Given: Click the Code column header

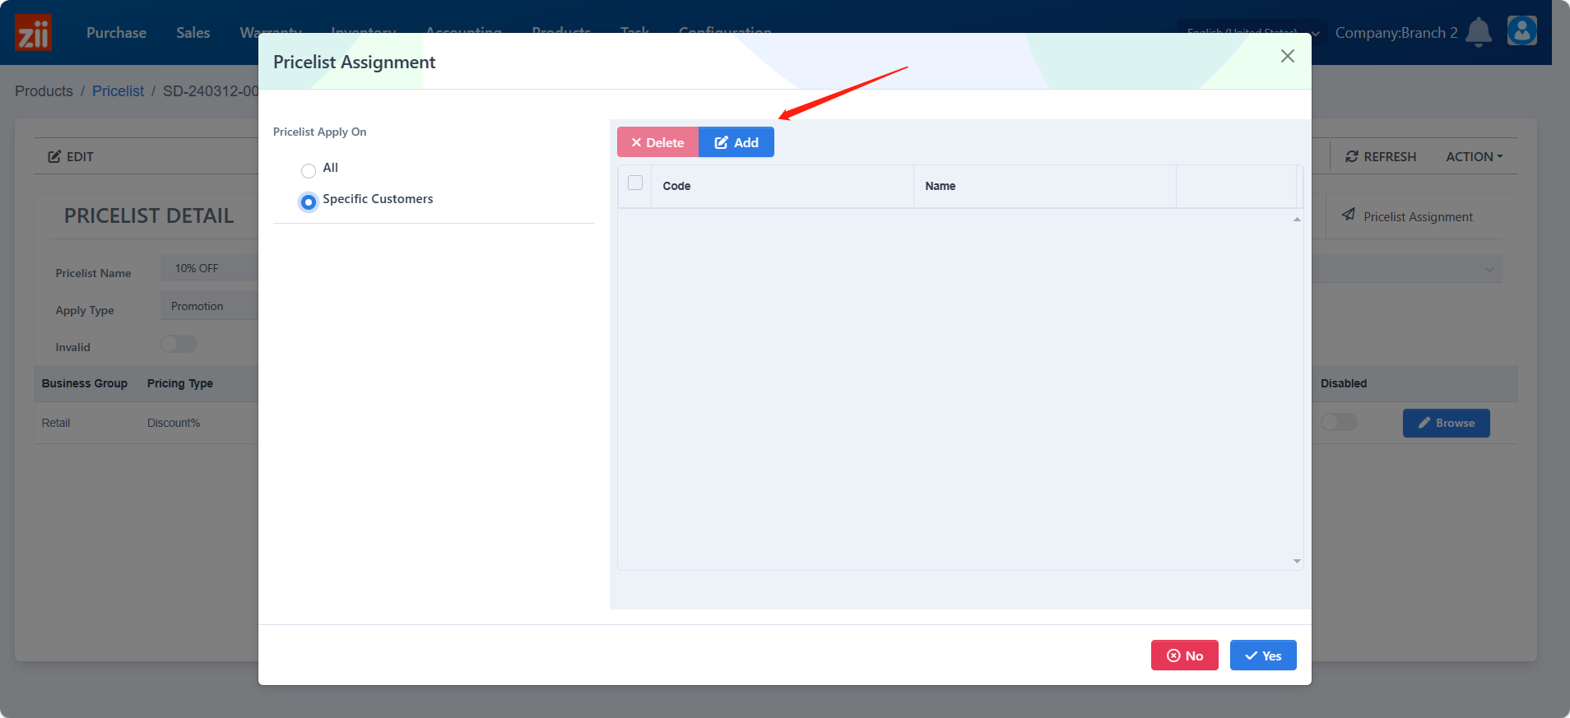Looking at the screenshot, I should [782, 186].
